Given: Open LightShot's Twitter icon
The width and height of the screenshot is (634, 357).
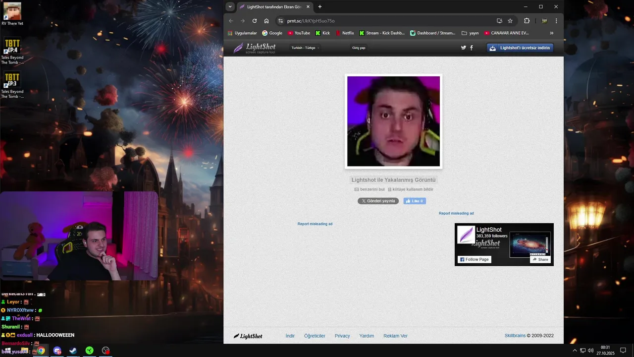Looking at the screenshot, I should (x=464, y=48).
